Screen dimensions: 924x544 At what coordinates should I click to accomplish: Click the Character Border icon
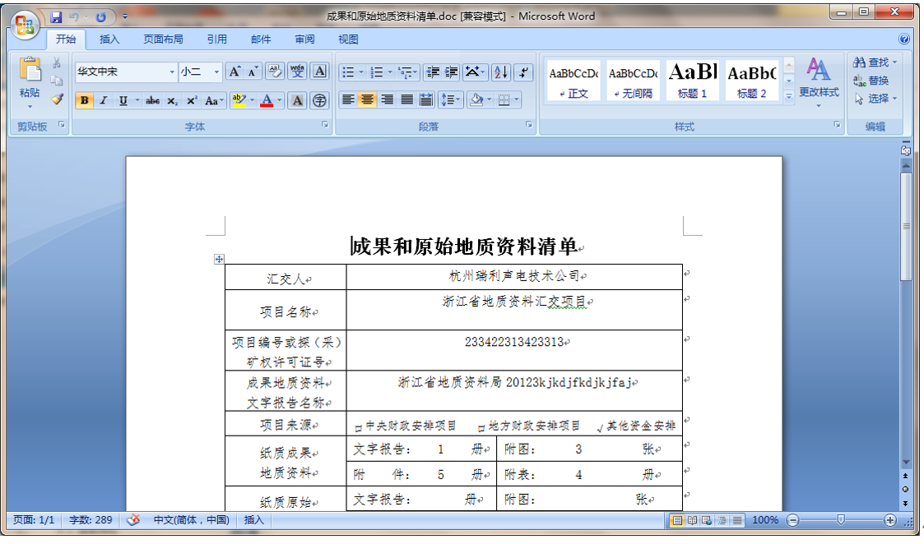[319, 71]
